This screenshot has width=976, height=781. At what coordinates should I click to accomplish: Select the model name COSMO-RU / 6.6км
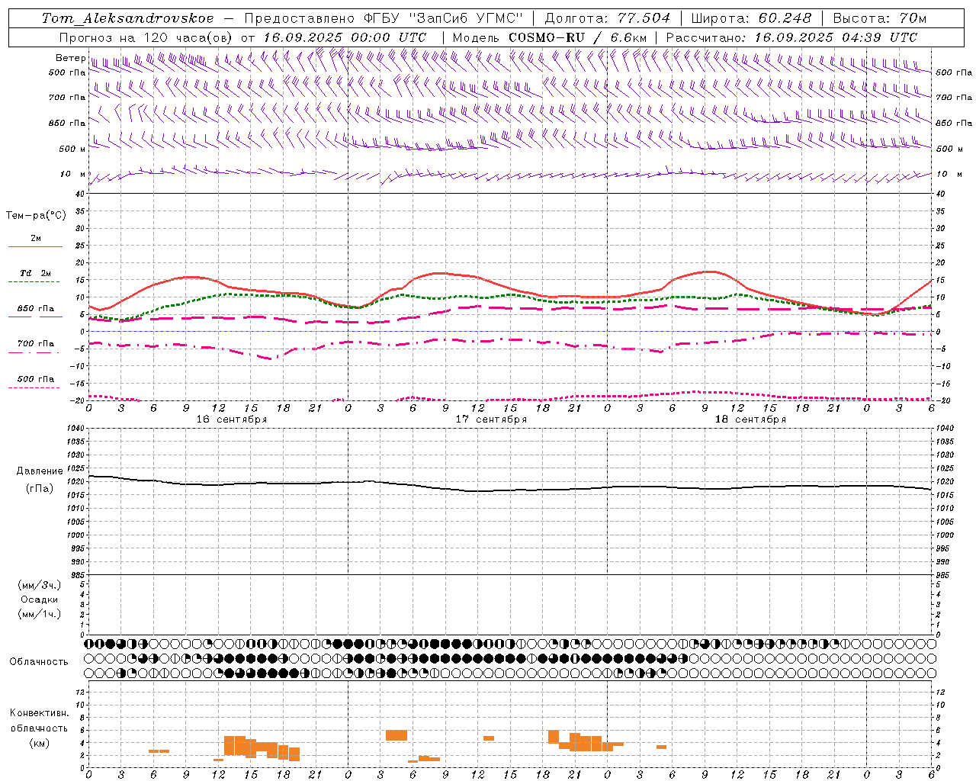pyautogui.click(x=578, y=37)
